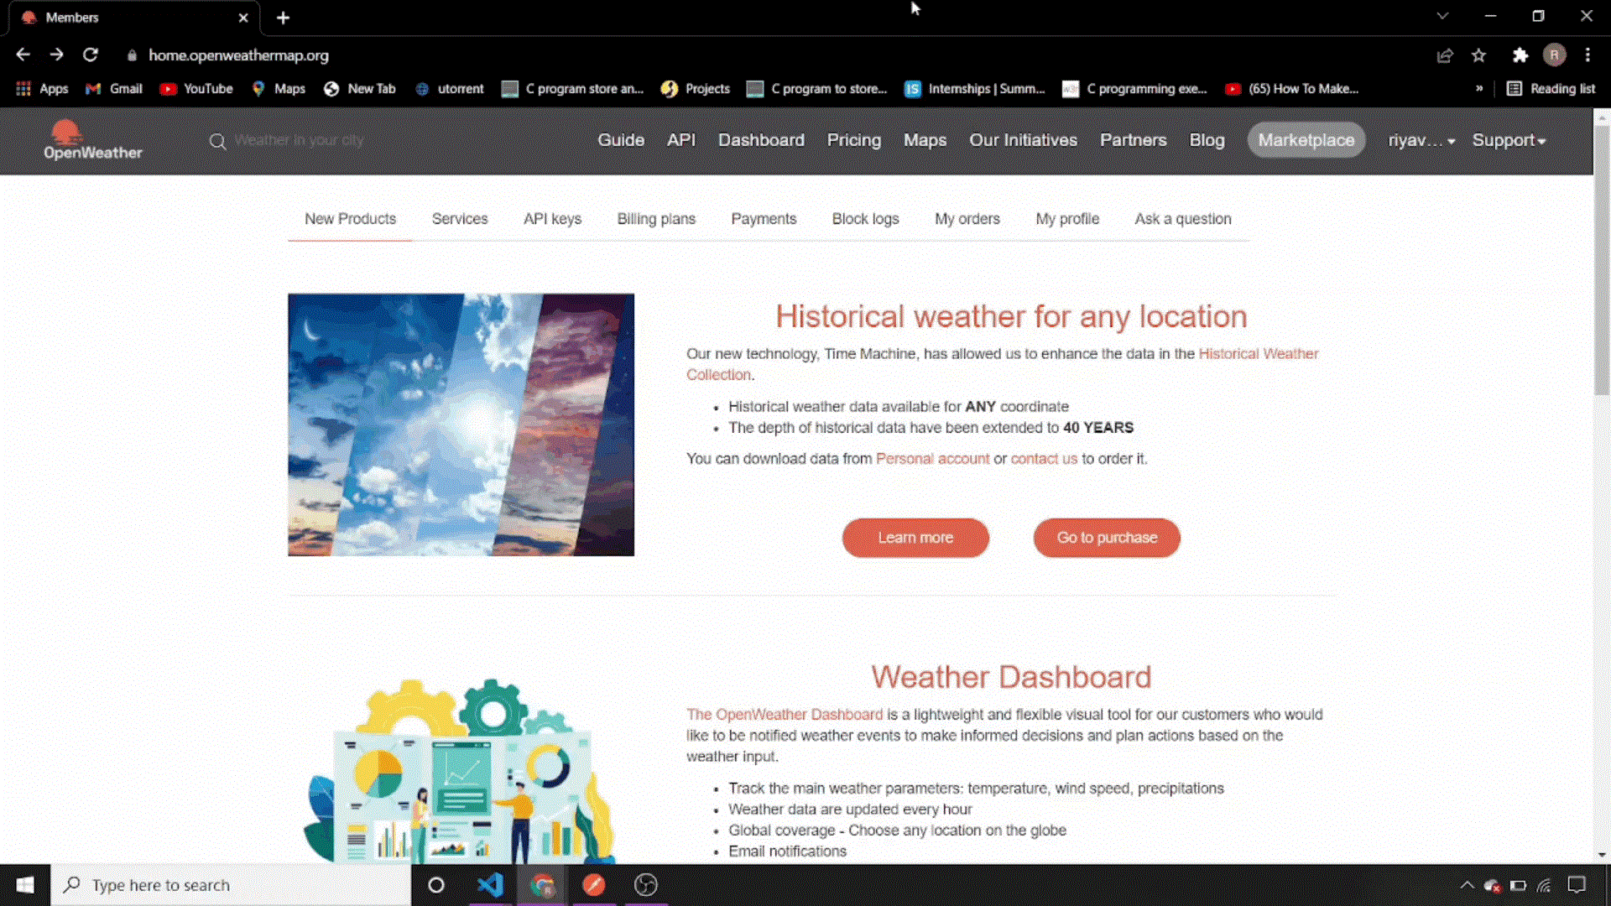The image size is (1611, 906).
Task: Click the share page icon
Action: [1444, 55]
